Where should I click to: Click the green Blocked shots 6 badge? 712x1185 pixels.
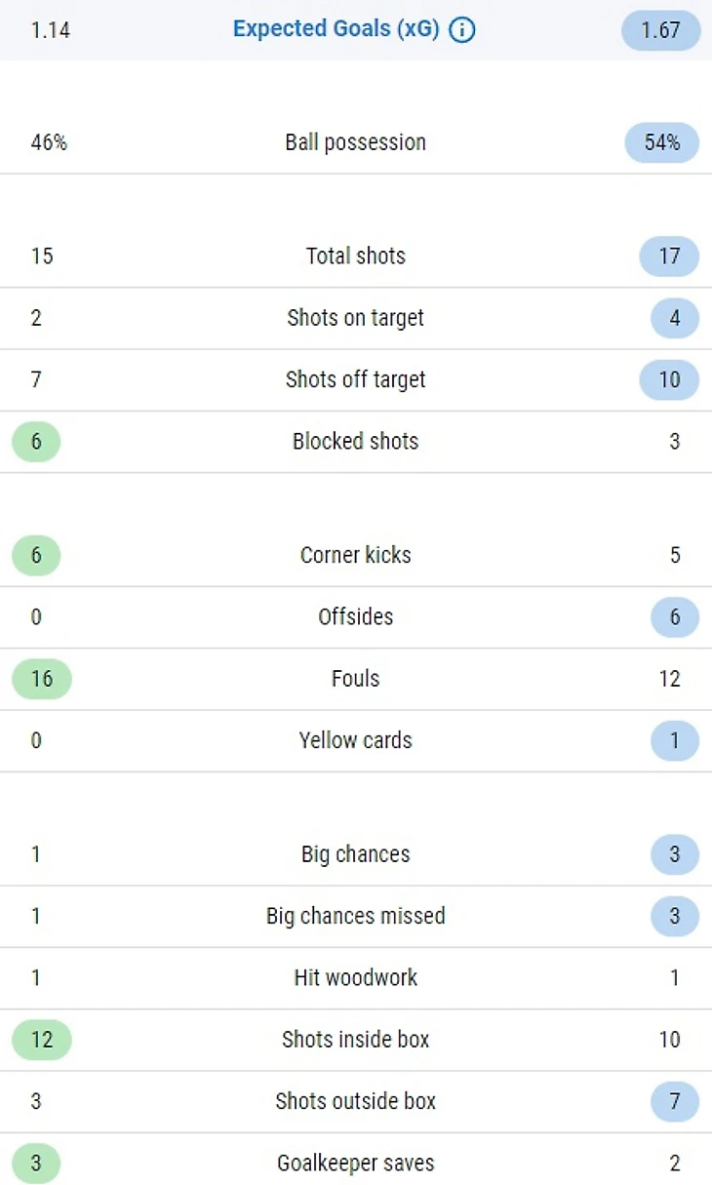click(x=36, y=442)
